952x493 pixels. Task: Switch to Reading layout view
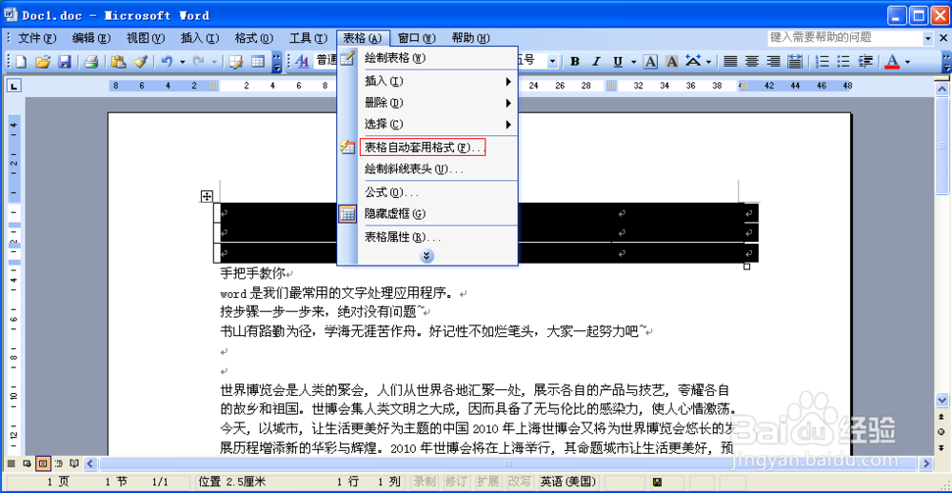[74, 463]
